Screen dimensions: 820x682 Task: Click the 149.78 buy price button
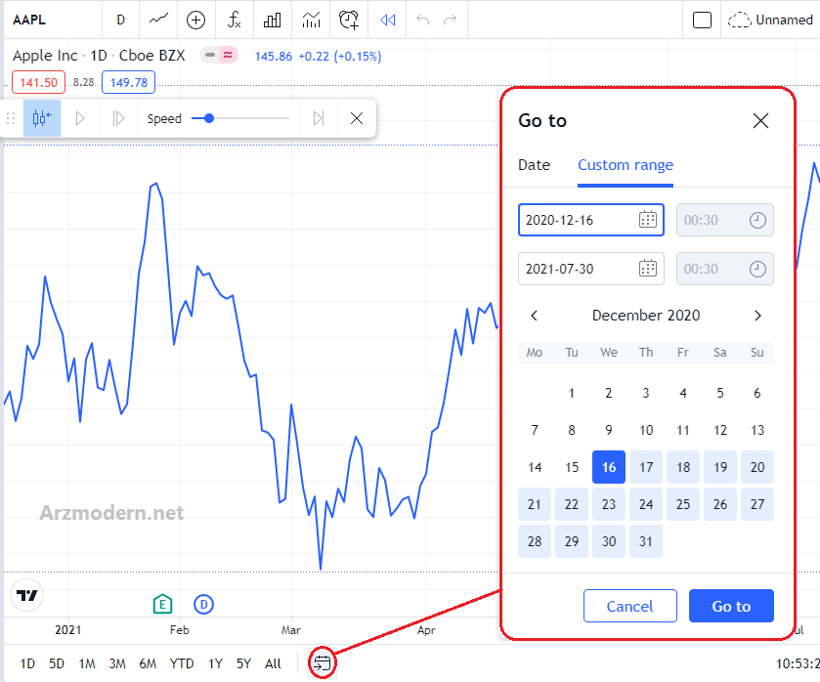pos(129,83)
